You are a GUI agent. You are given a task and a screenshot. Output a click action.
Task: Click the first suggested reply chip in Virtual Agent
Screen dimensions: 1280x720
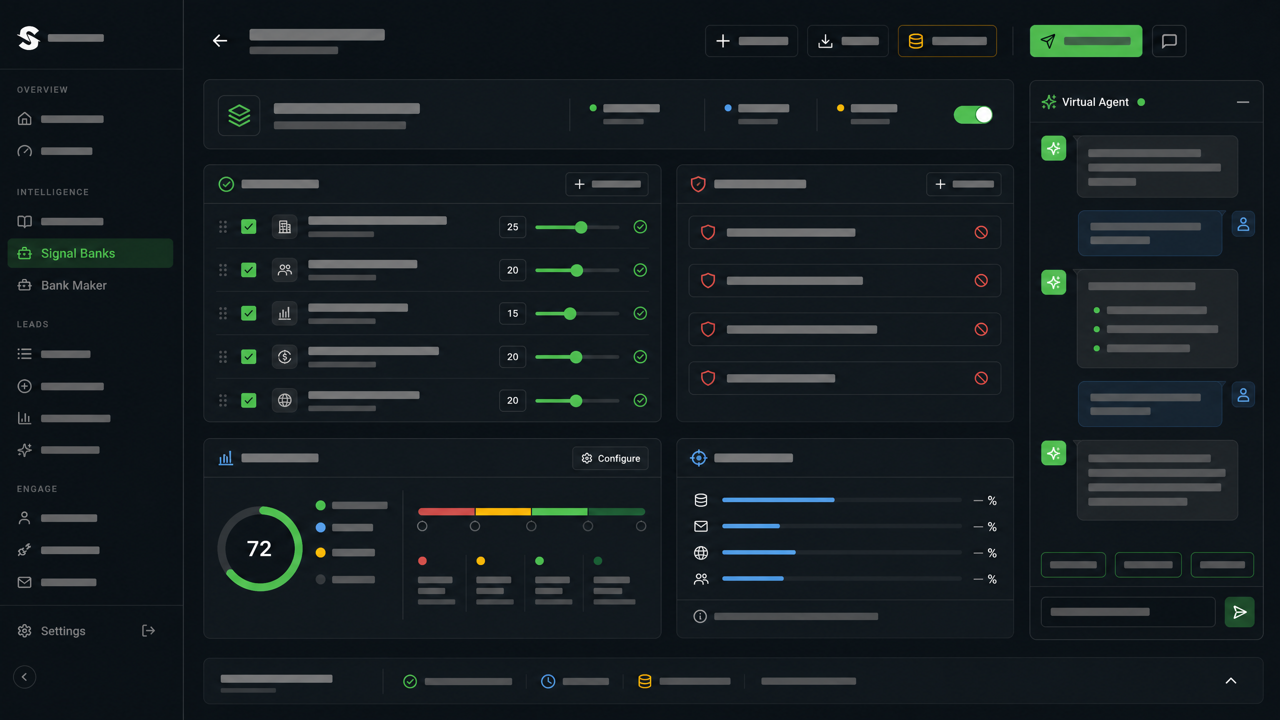pos(1073,564)
